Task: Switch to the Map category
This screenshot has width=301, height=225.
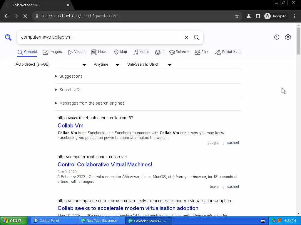Action: click(120, 52)
